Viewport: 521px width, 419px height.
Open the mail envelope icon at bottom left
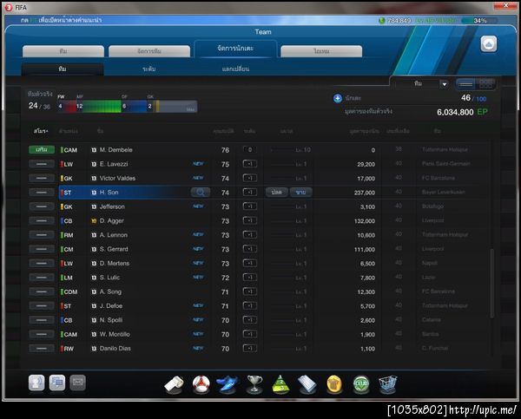(x=78, y=383)
